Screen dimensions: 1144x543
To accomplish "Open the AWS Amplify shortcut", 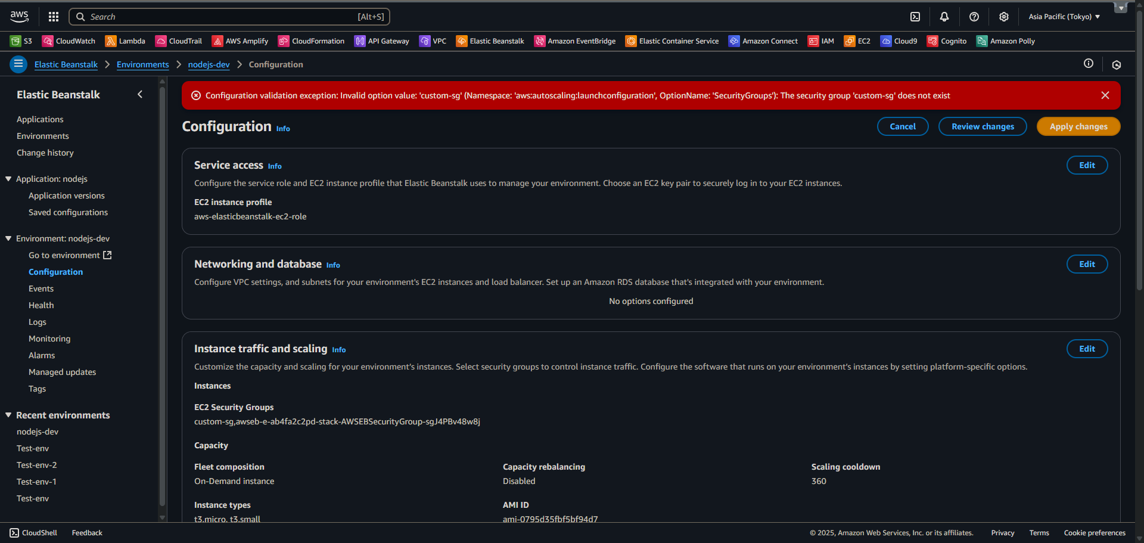I will tap(240, 41).
